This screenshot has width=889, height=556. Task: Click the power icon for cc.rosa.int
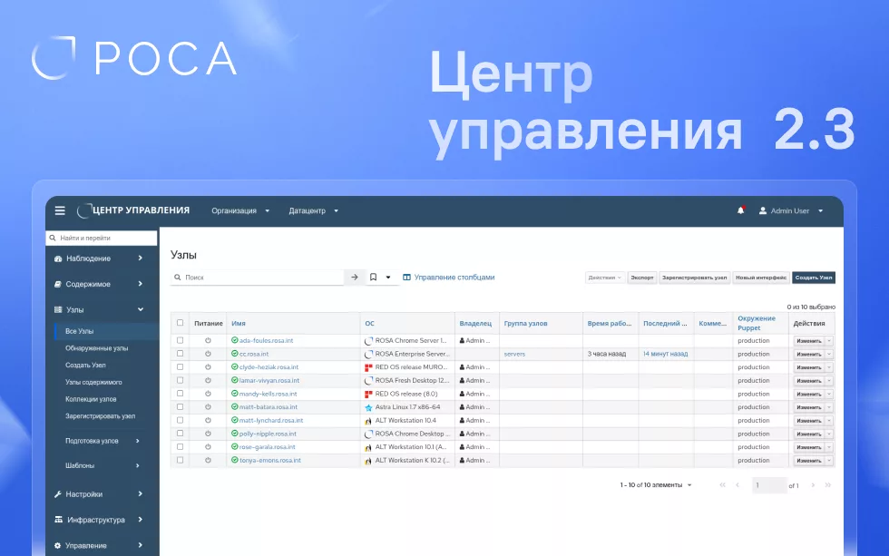[208, 354]
